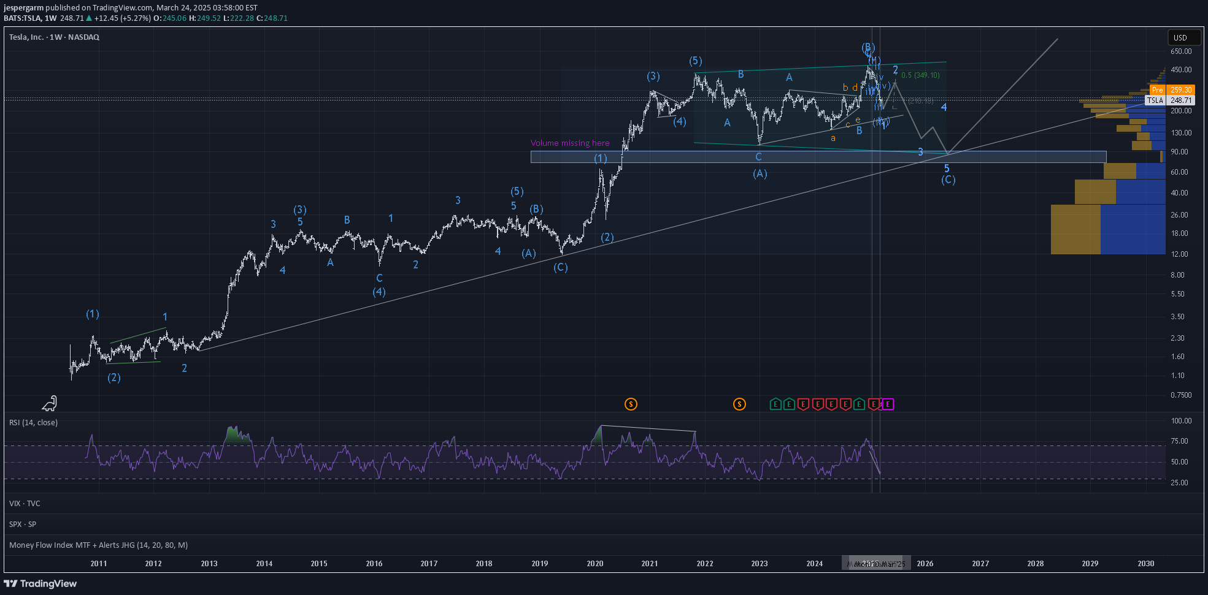Click the first orange stock split marker
The width and height of the screenshot is (1208, 595).
coord(631,404)
